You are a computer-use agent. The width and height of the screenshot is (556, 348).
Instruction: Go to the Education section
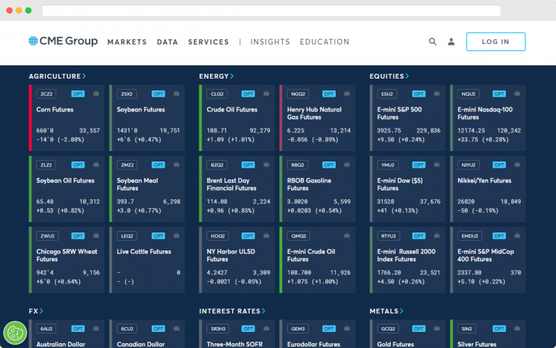click(x=325, y=42)
